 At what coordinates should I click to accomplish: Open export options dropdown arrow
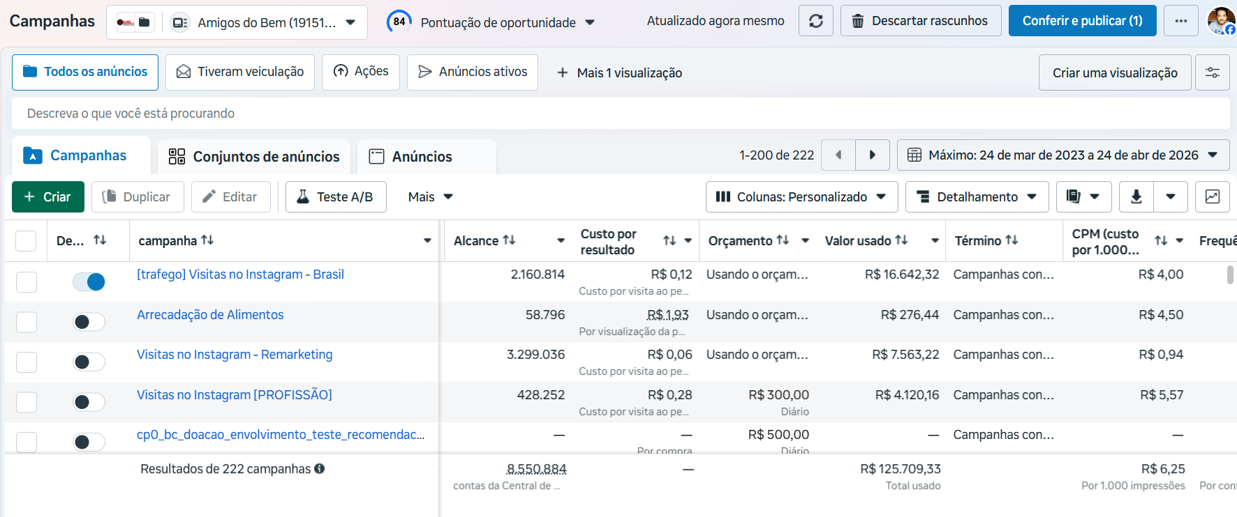pos(1171,197)
